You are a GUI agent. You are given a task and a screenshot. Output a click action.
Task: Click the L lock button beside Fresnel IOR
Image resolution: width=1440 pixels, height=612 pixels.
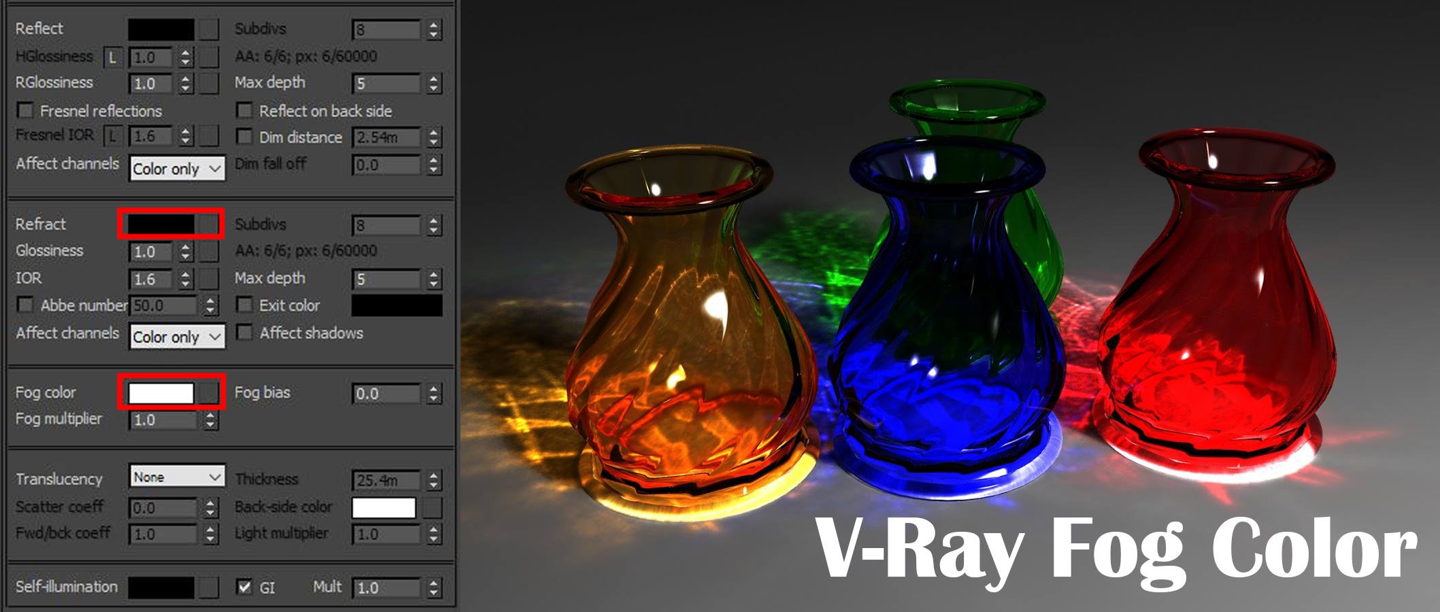(112, 137)
